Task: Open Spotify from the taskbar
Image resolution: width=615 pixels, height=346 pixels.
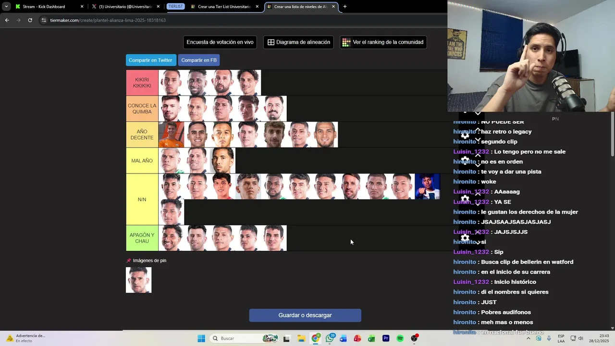Action: [x=400, y=338]
